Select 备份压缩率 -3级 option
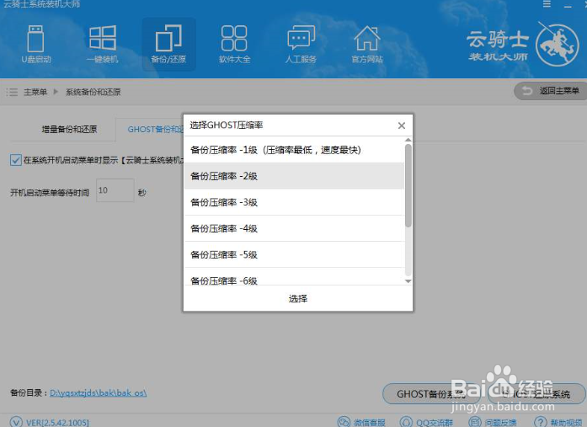The height and width of the screenshot is (427, 587). click(294, 202)
